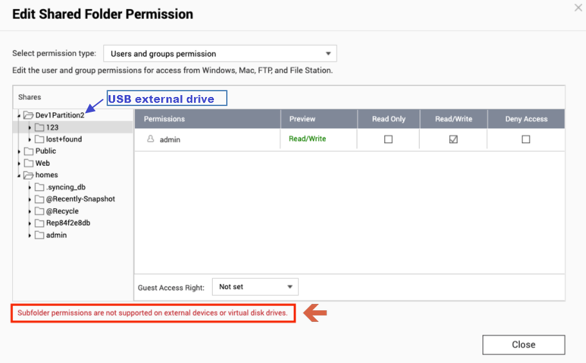The width and height of the screenshot is (586, 363).
Task: Expand the .syncing_db folder arrow
Action: [x=30, y=188]
